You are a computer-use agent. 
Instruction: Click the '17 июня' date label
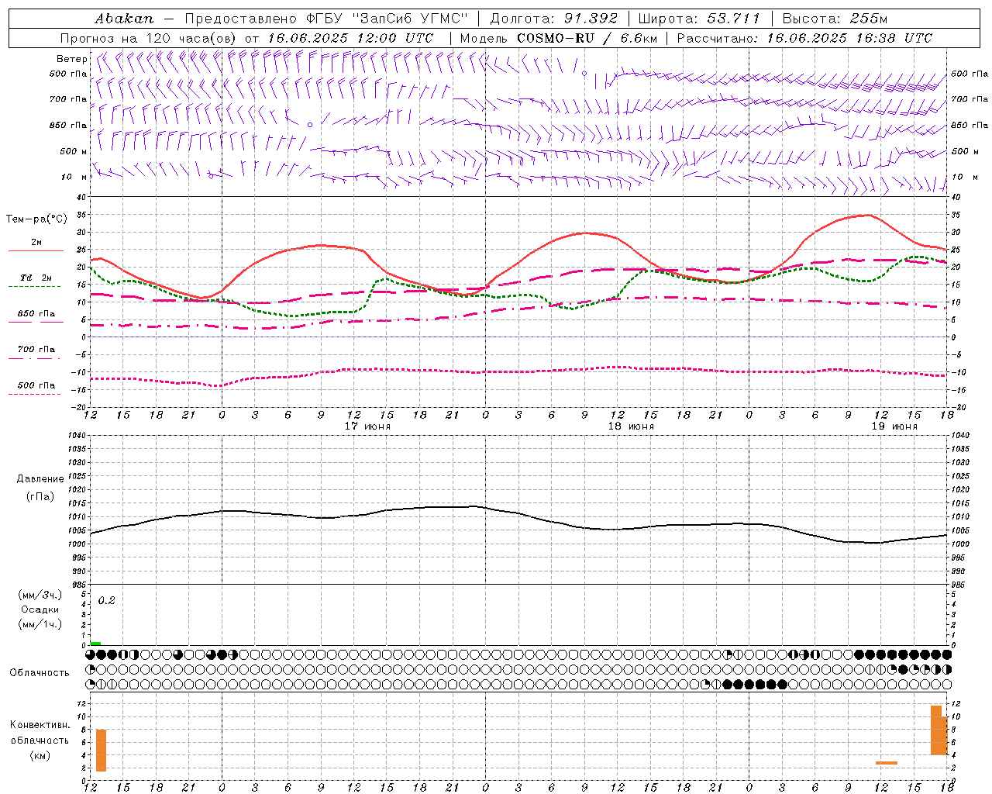[x=367, y=426]
